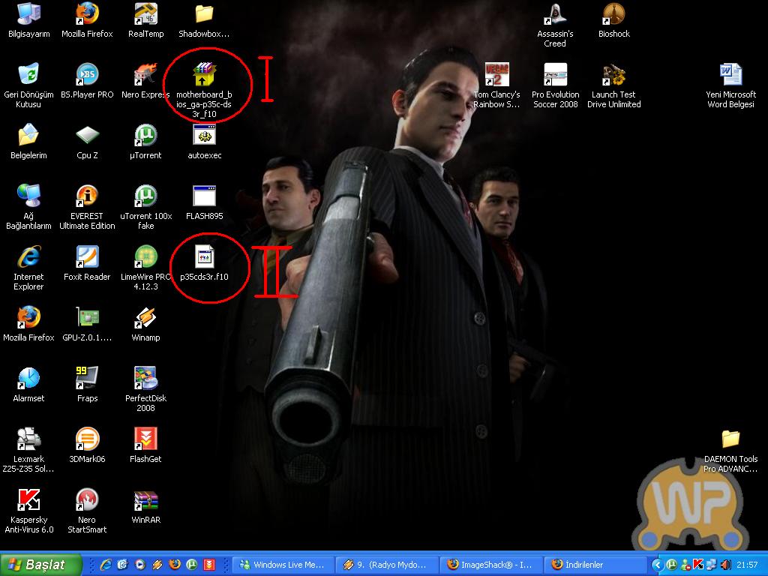Switch to ImageShack Firefox taskbar window
Screen dimensions: 768x576
pyautogui.click(x=490, y=565)
